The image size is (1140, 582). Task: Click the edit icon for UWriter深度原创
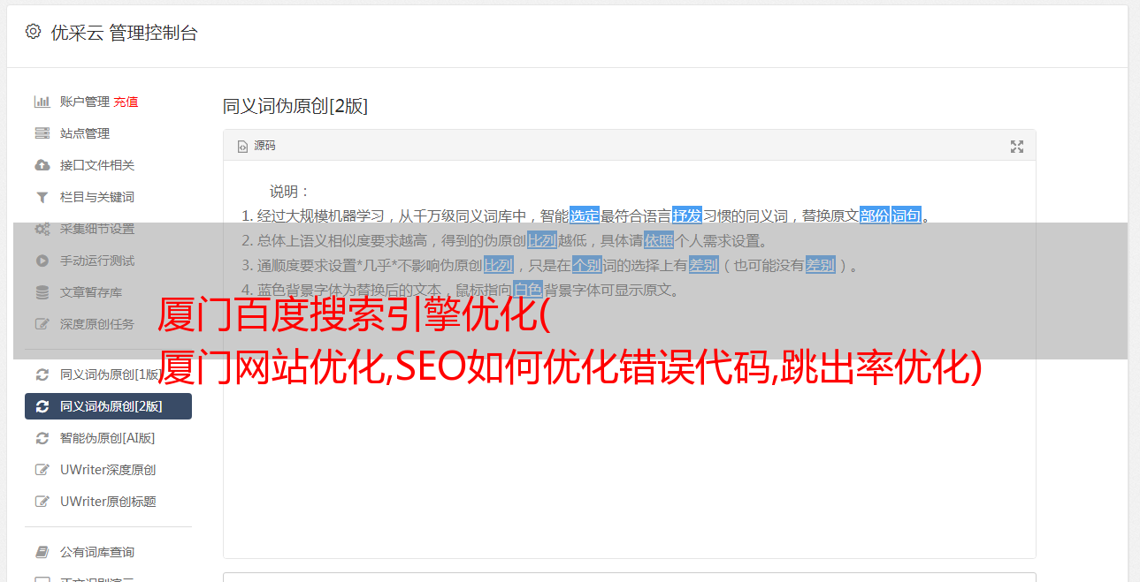[x=42, y=470]
